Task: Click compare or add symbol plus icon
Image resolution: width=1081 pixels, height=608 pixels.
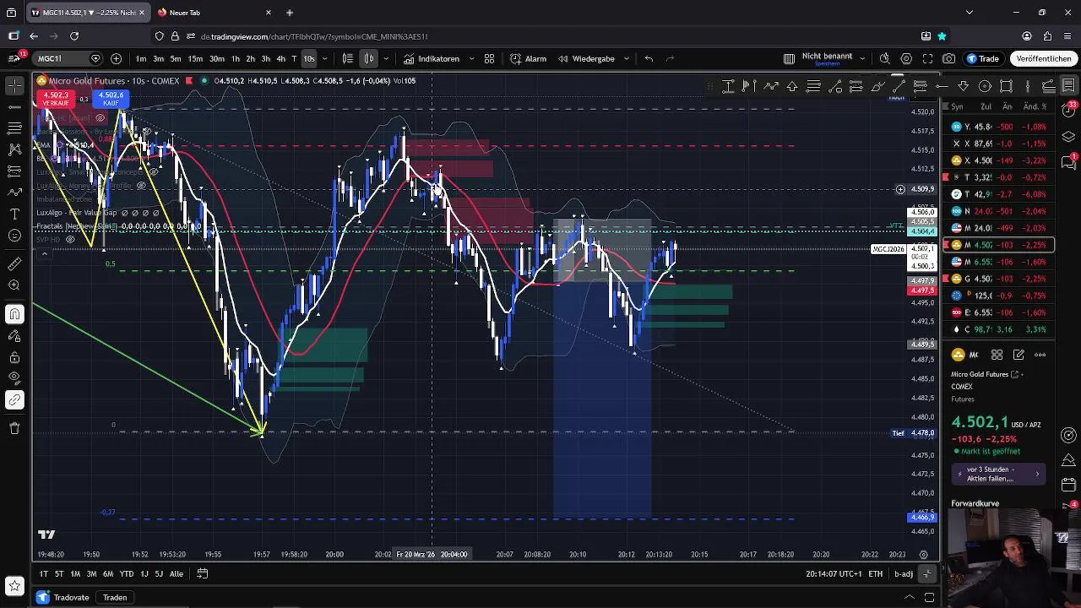Action: pyautogui.click(x=116, y=58)
